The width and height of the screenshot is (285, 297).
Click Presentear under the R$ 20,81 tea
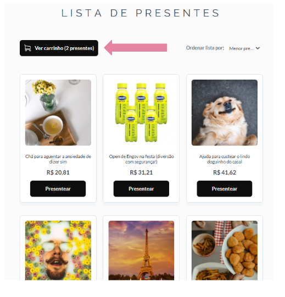(58, 189)
